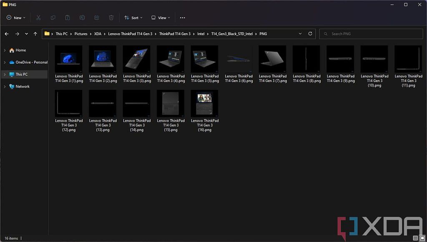
Task: Rename a file via the Rename icon
Action: [82, 17]
